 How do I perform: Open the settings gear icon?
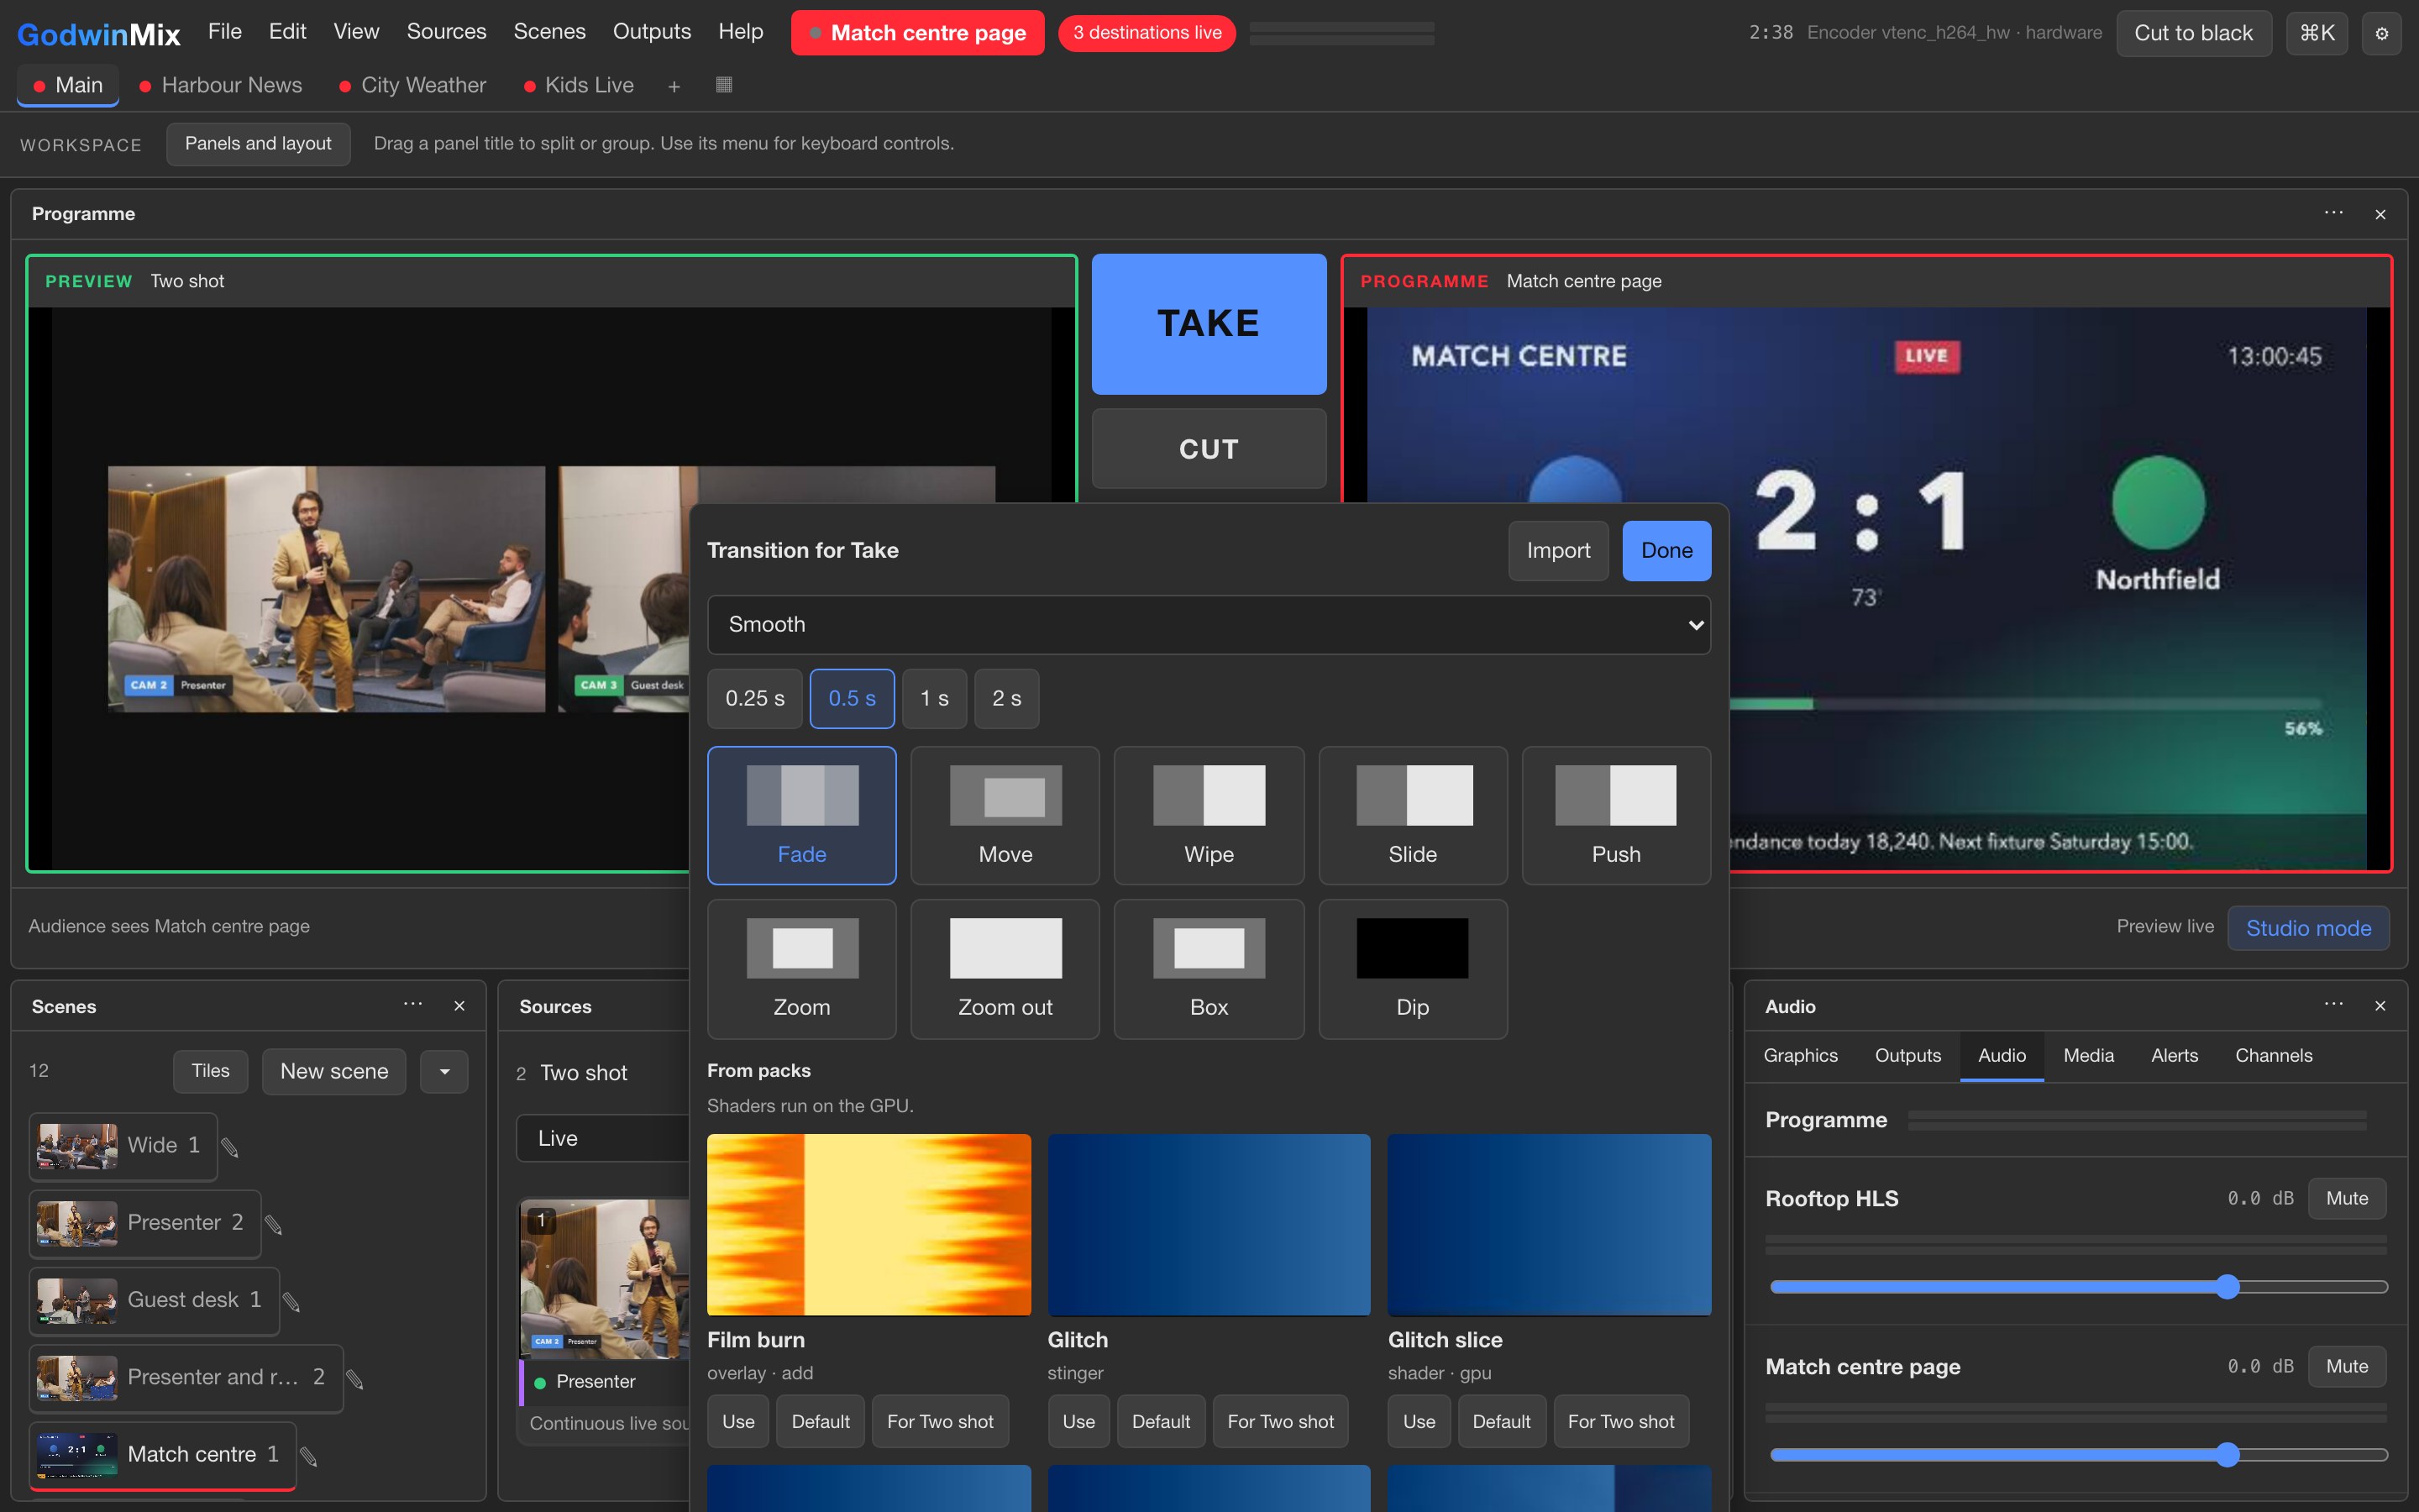(2381, 33)
